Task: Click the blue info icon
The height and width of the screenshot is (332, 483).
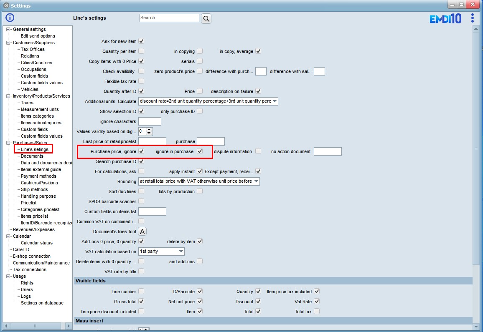Action: click(10, 18)
